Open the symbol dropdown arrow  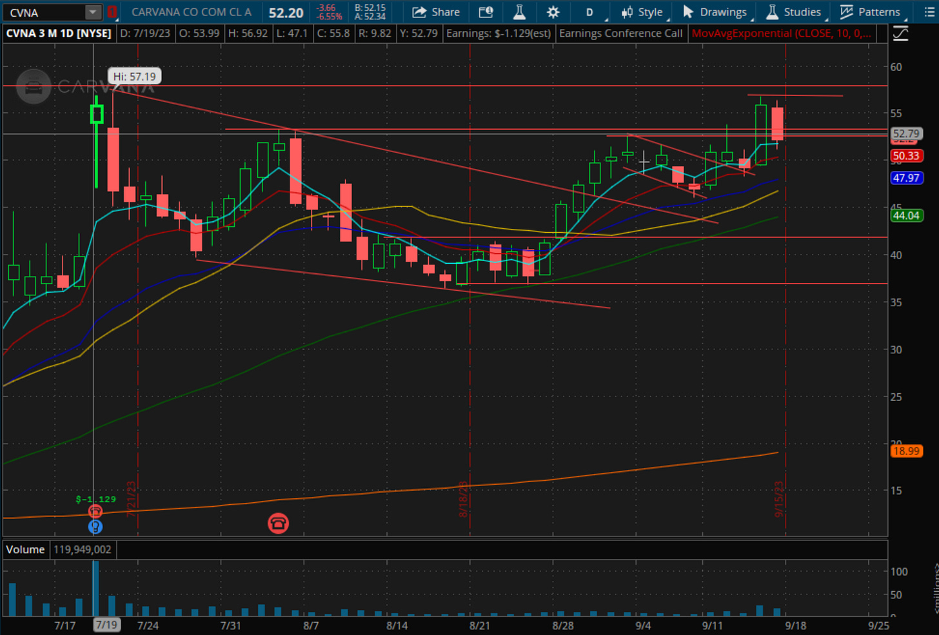point(94,12)
